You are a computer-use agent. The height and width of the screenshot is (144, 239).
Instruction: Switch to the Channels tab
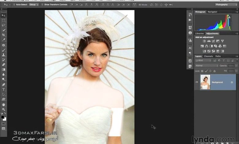[208, 56]
